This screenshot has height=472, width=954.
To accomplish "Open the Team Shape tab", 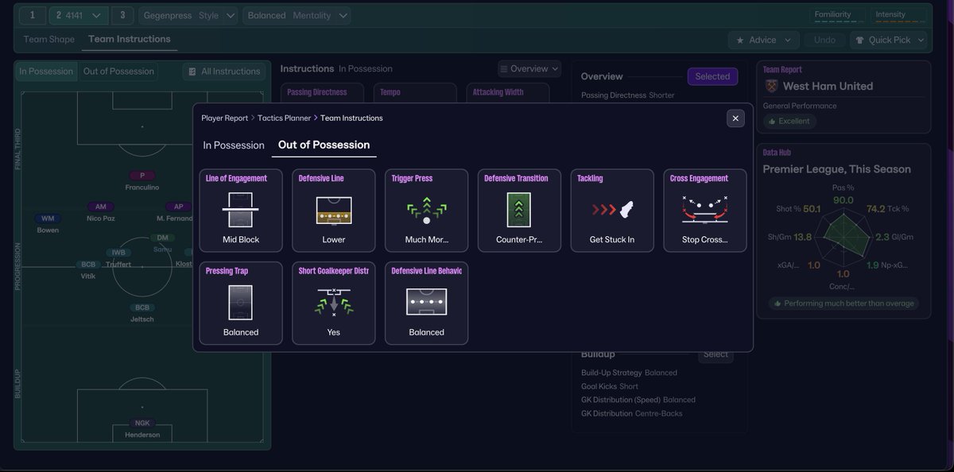I will coord(49,39).
